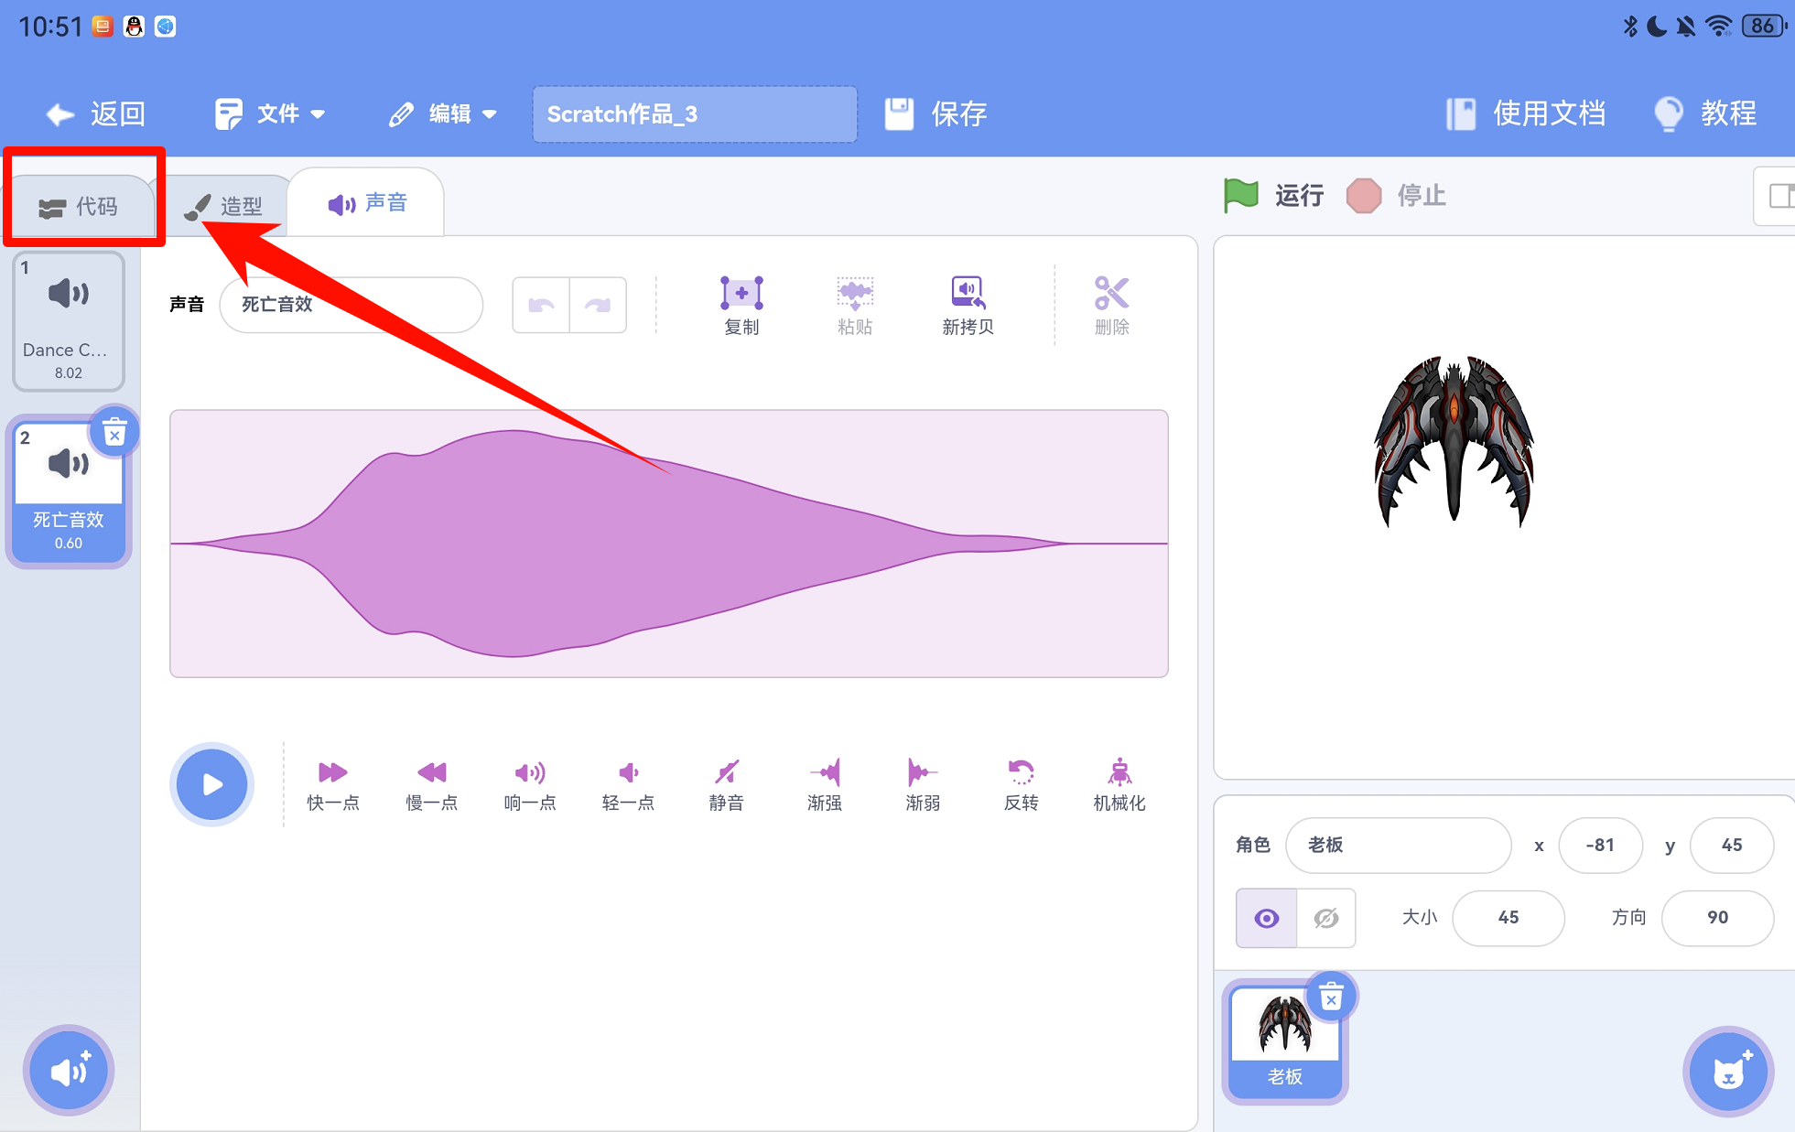Click the 静音 mute effect icon
The width and height of the screenshot is (1795, 1132).
[726, 773]
